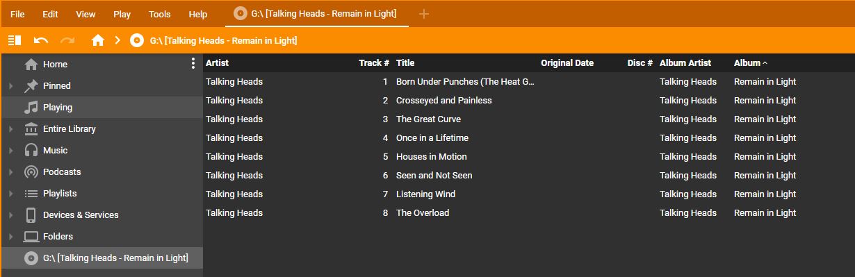855x277 pixels.
Task: Select the Music headphones icon
Action: (x=31, y=150)
